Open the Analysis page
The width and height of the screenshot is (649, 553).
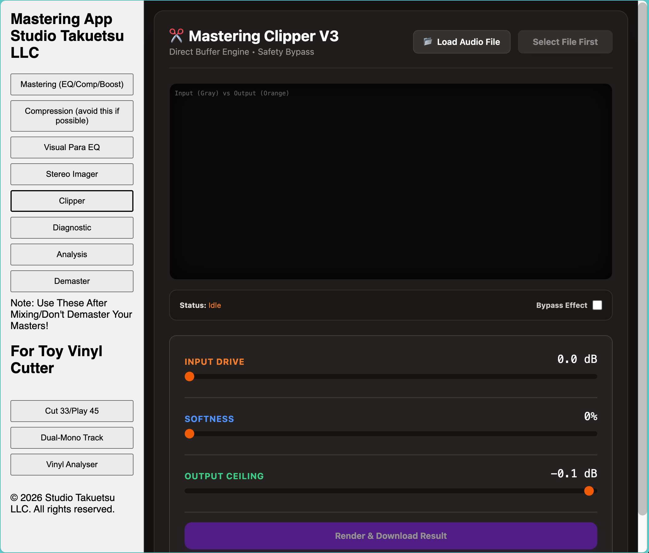point(72,254)
